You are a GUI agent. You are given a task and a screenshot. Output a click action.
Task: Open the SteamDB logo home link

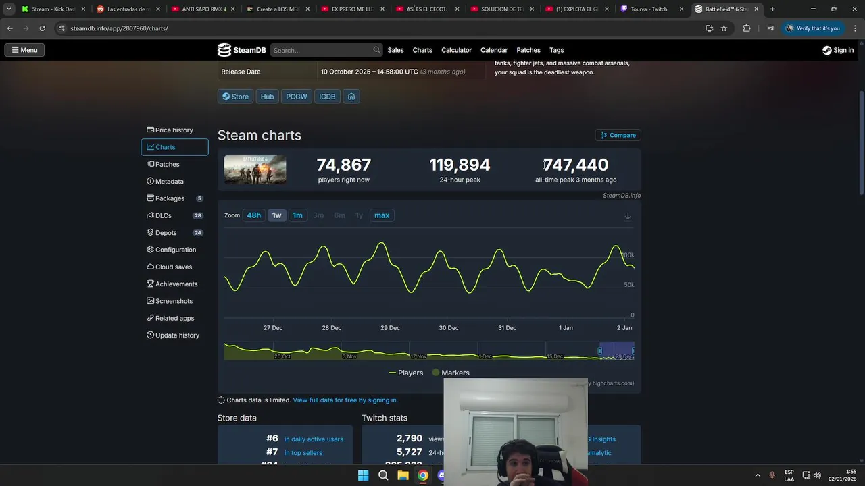241,50
